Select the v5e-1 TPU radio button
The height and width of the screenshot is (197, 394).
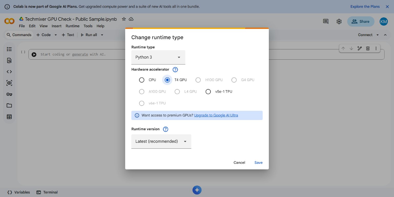pos(208,92)
